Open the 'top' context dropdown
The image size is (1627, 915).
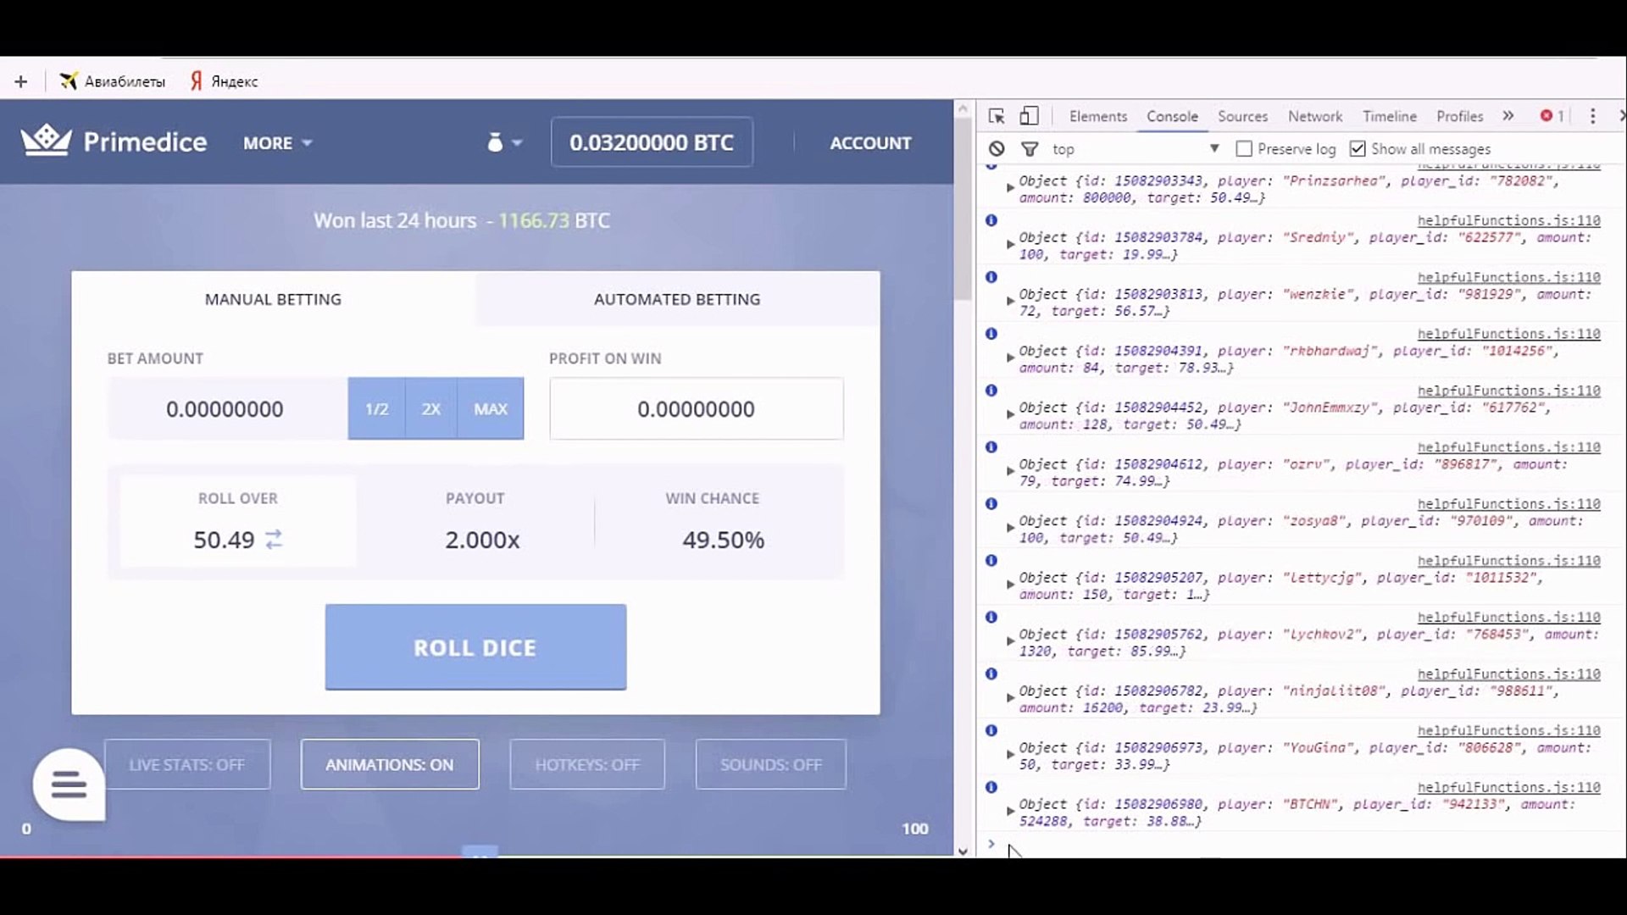pyautogui.click(x=1136, y=149)
